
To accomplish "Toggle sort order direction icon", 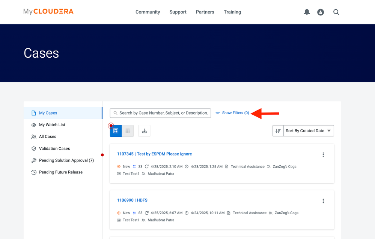I will (x=278, y=131).
